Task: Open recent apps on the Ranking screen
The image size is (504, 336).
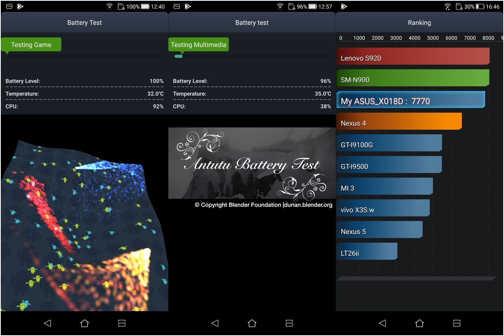Action: 457,323
